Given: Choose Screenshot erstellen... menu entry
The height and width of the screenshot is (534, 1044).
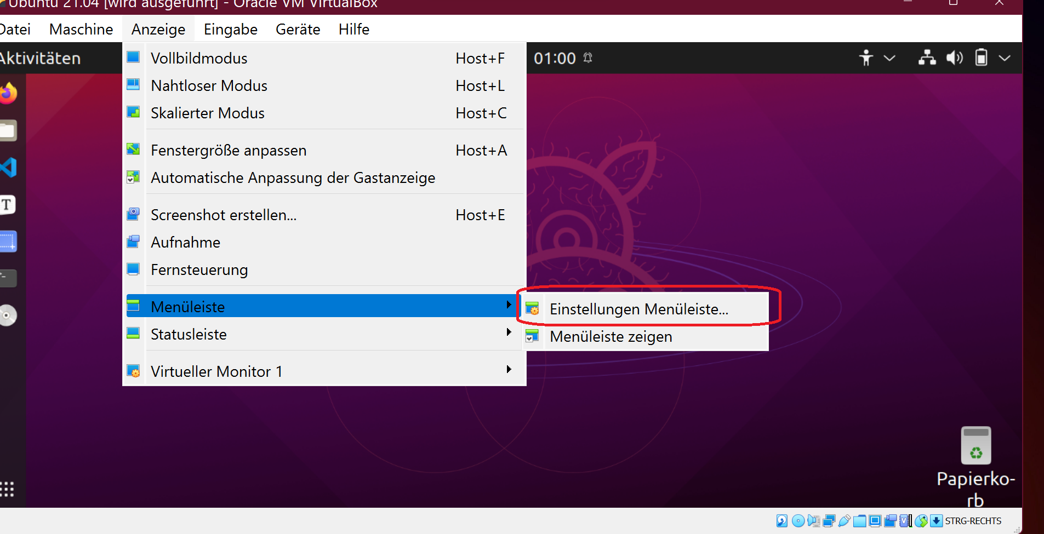Looking at the screenshot, I should tap(324, 215).
